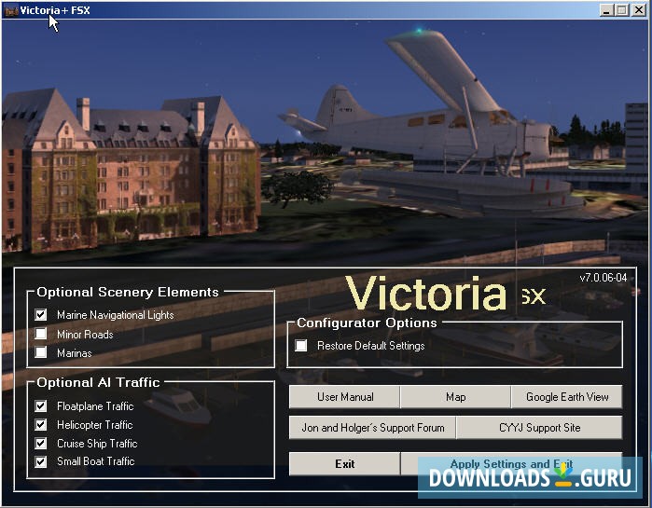
Task: Close the Victoria+ FSX window
Action: (x=639, y=10)
